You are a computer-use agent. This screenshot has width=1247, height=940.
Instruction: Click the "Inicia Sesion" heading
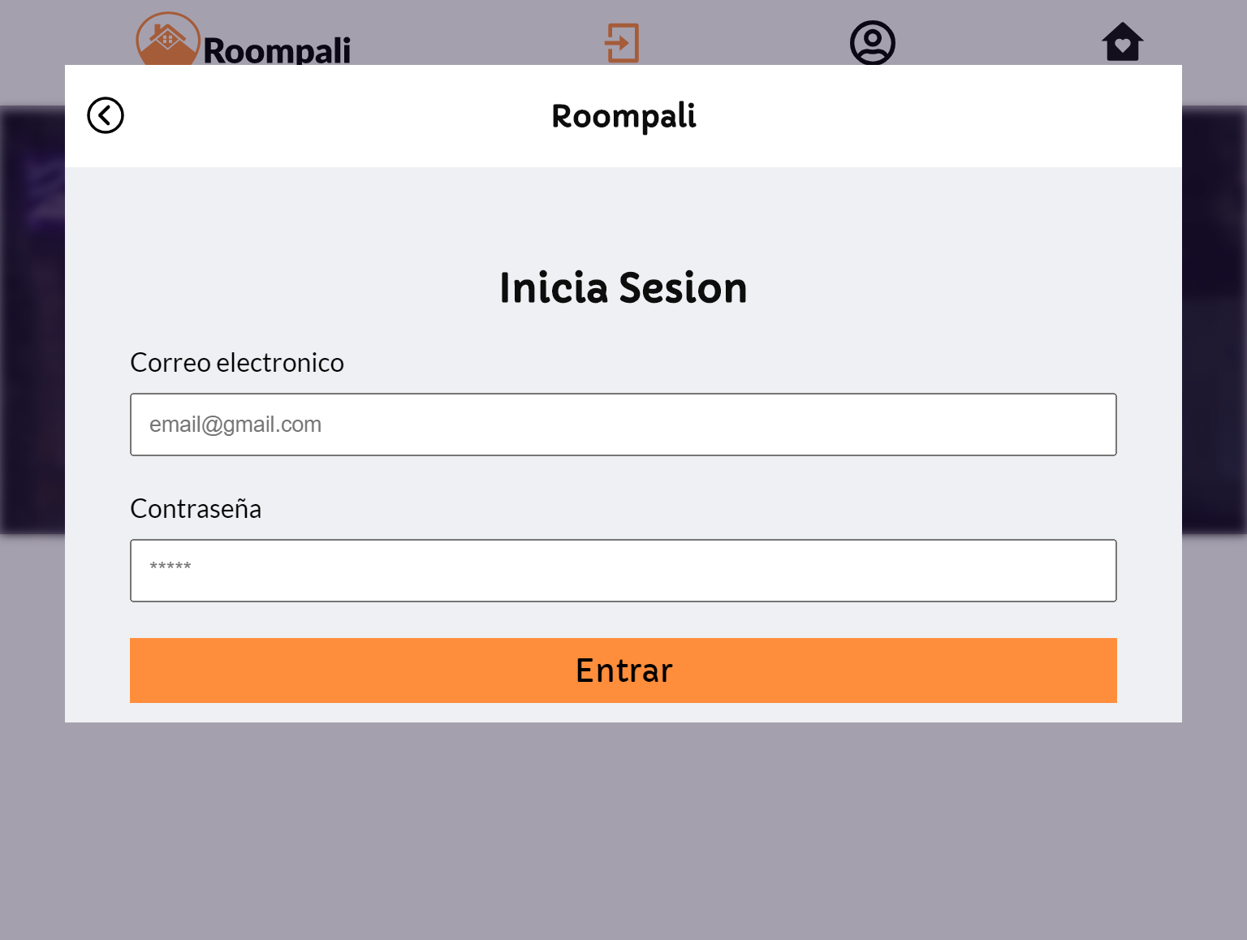(623, 288)
